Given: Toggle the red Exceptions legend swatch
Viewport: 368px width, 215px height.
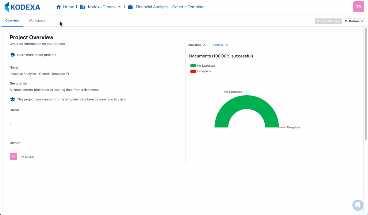Looking at the screenshot, I should pos(193,71).
